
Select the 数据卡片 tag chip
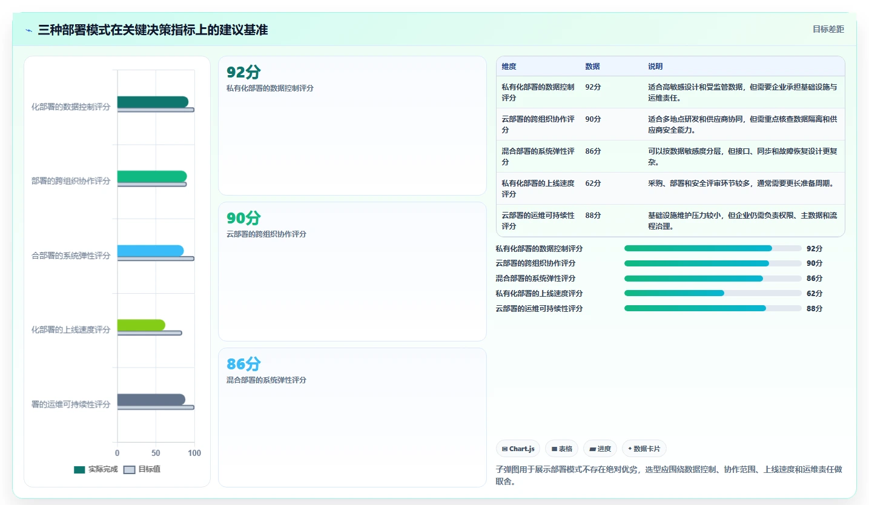pos(644,449)
